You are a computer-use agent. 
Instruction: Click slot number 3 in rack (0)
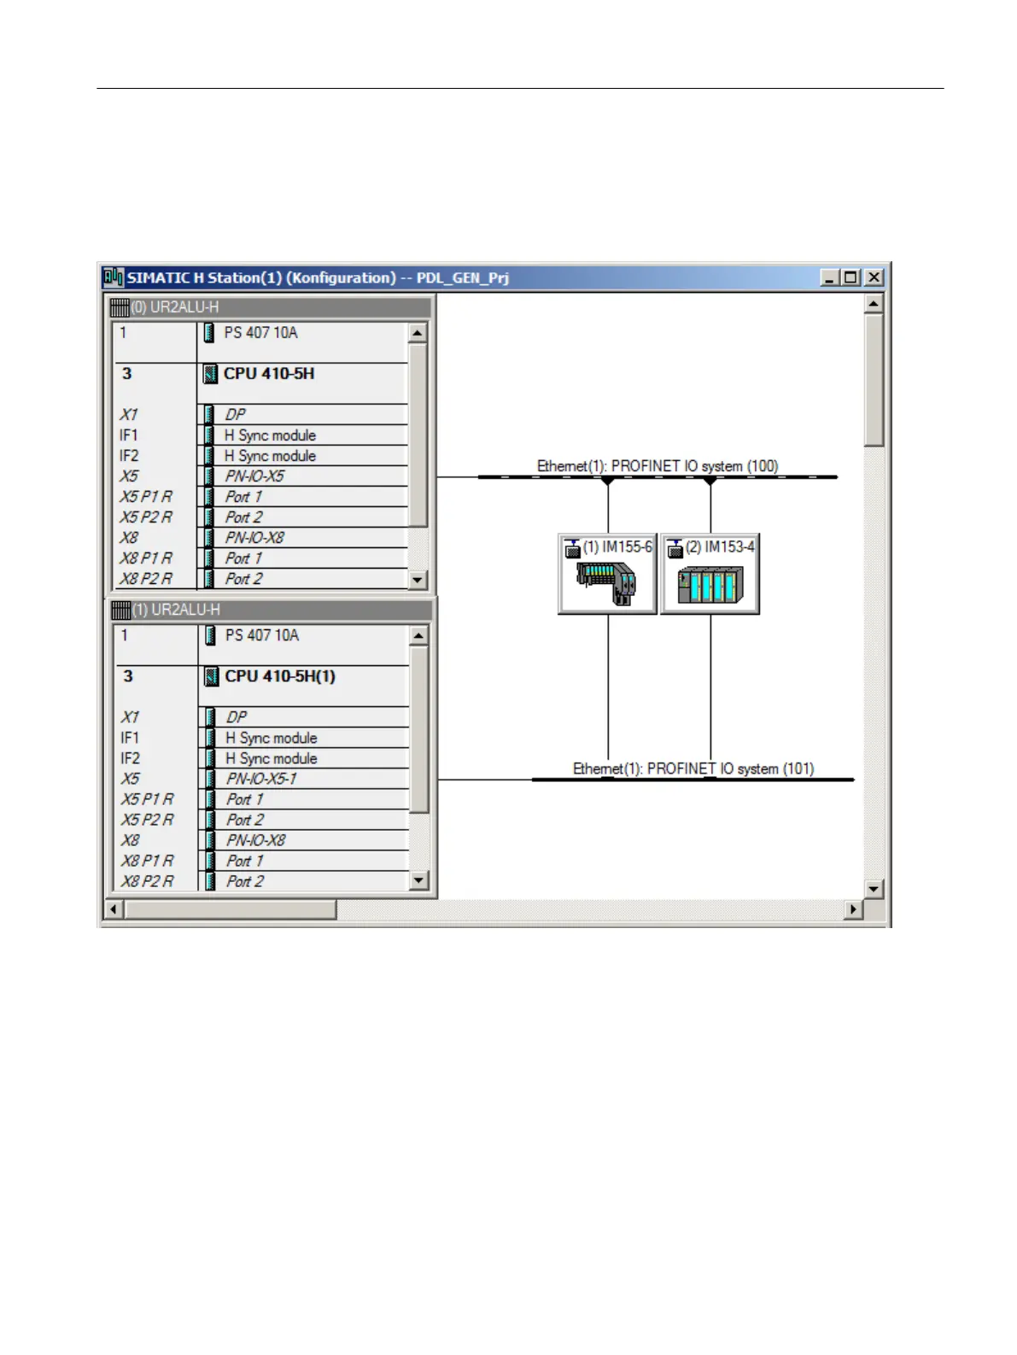127,374
